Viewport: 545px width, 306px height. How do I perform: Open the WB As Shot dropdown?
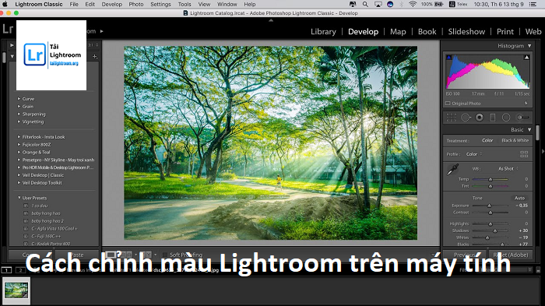(508, 169)
